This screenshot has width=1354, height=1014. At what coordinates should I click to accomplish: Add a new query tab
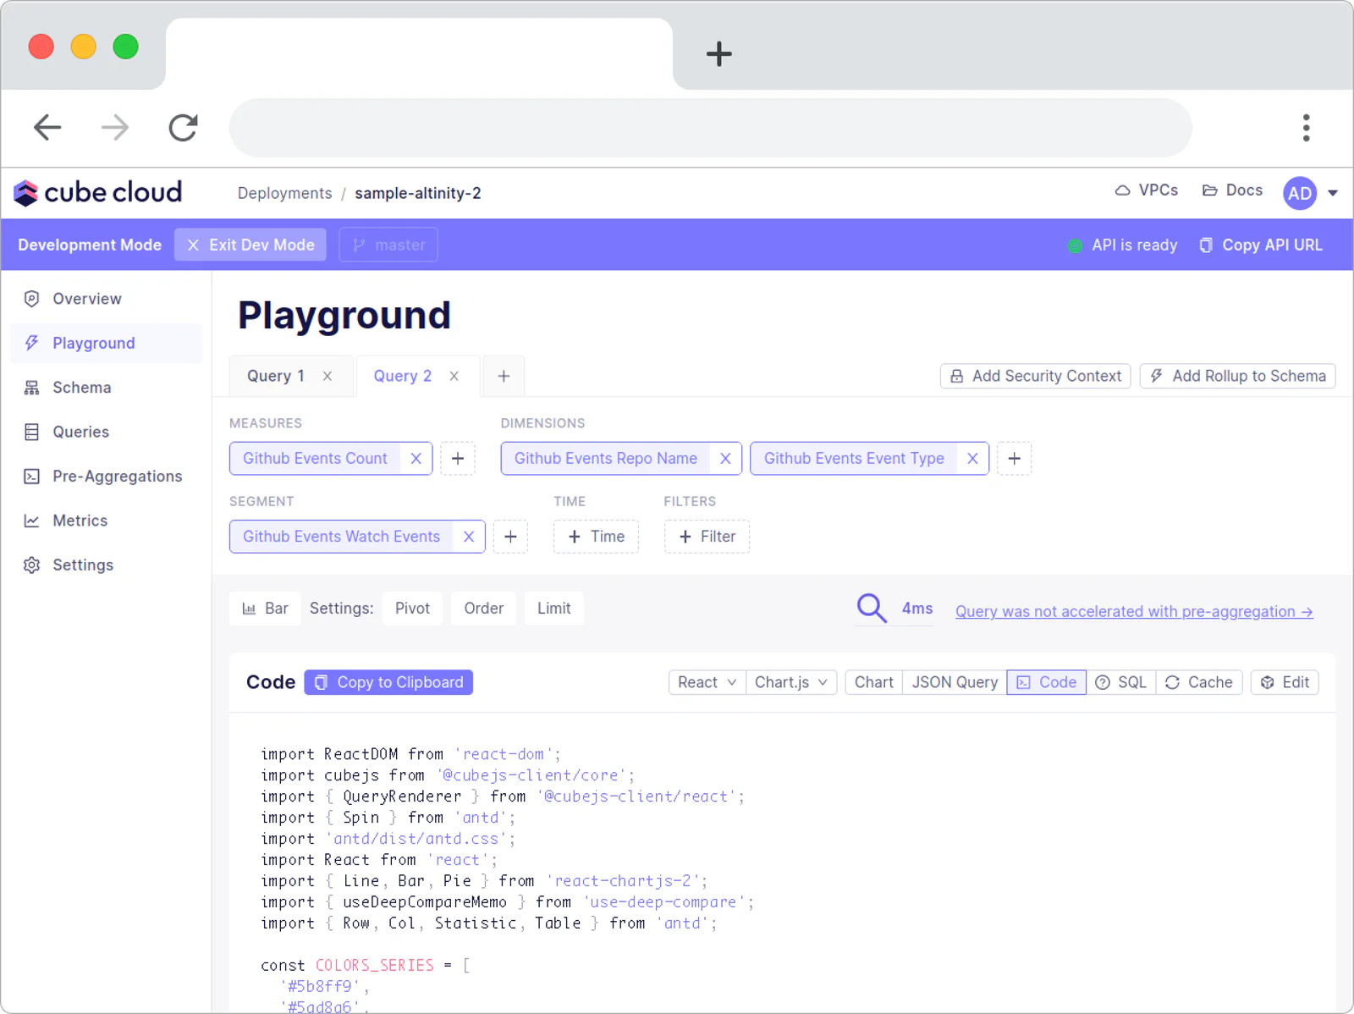[504, 376]
